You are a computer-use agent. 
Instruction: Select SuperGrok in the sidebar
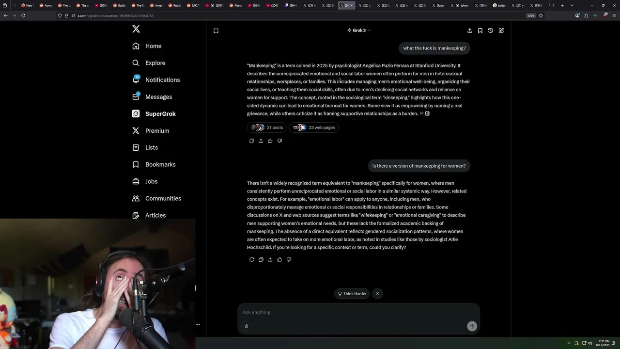click(x=154, y=114)
